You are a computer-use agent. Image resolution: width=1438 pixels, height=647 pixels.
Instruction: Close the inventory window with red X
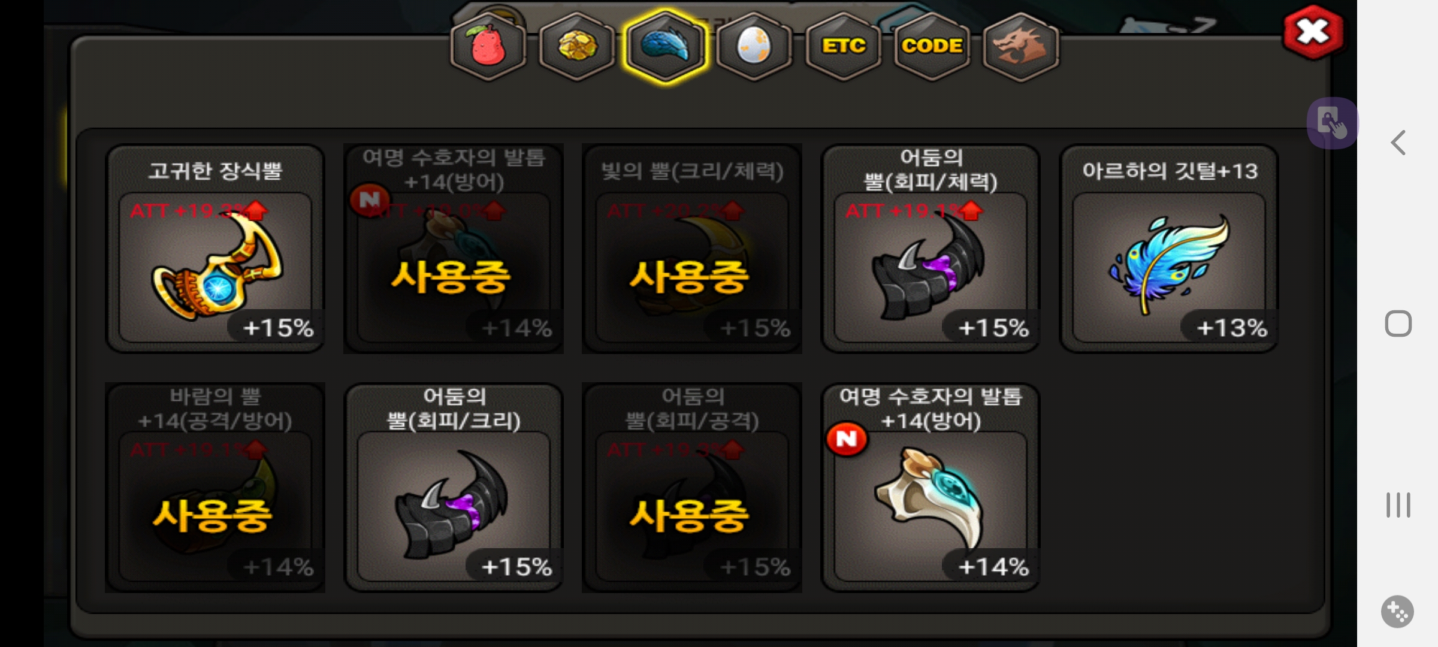[x=1313, y=32]
